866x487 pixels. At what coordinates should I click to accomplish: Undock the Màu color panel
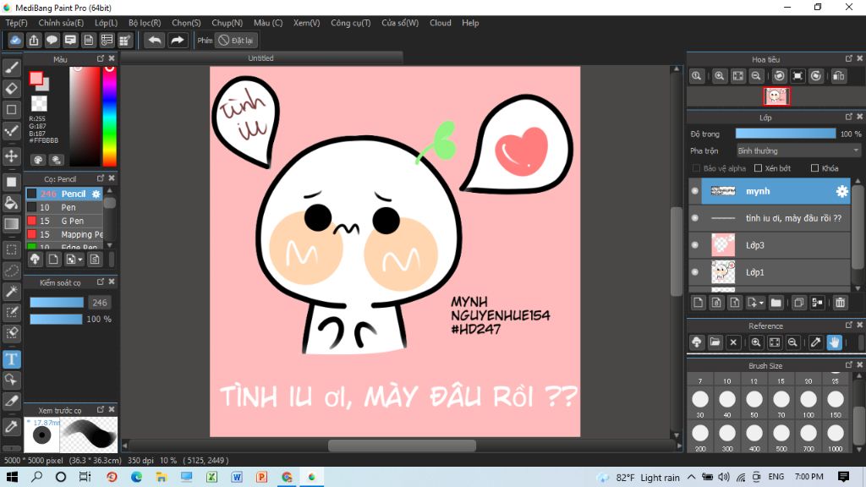[101, 58]
